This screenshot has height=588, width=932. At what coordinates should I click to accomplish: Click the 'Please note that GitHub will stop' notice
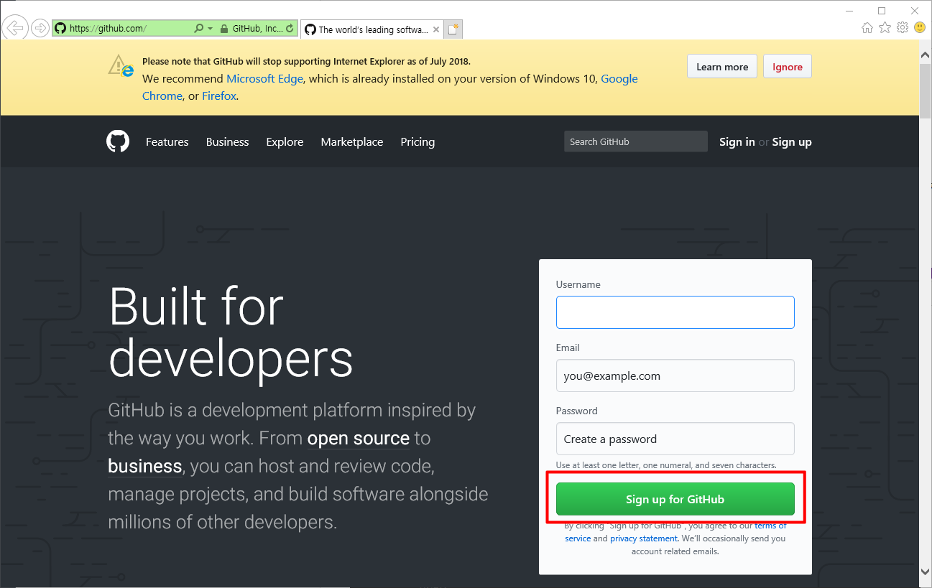pos(306,62)
